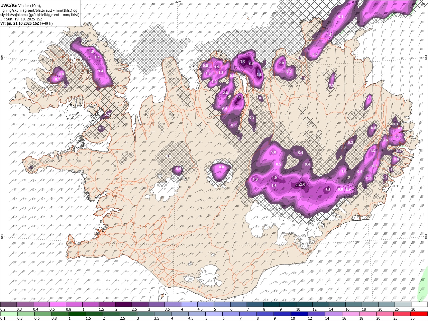This screenshot has height=321, width=428.
Task: Click the '20W' longitude label
Action: tap(178, 2)
